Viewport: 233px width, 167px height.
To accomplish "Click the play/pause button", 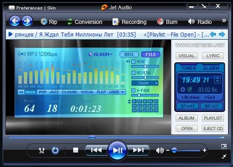I will [x=117, y=150].
